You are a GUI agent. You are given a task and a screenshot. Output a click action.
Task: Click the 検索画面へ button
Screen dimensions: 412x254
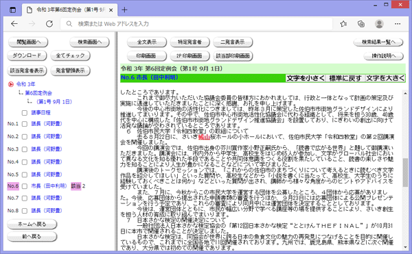[x=89, y=42]
